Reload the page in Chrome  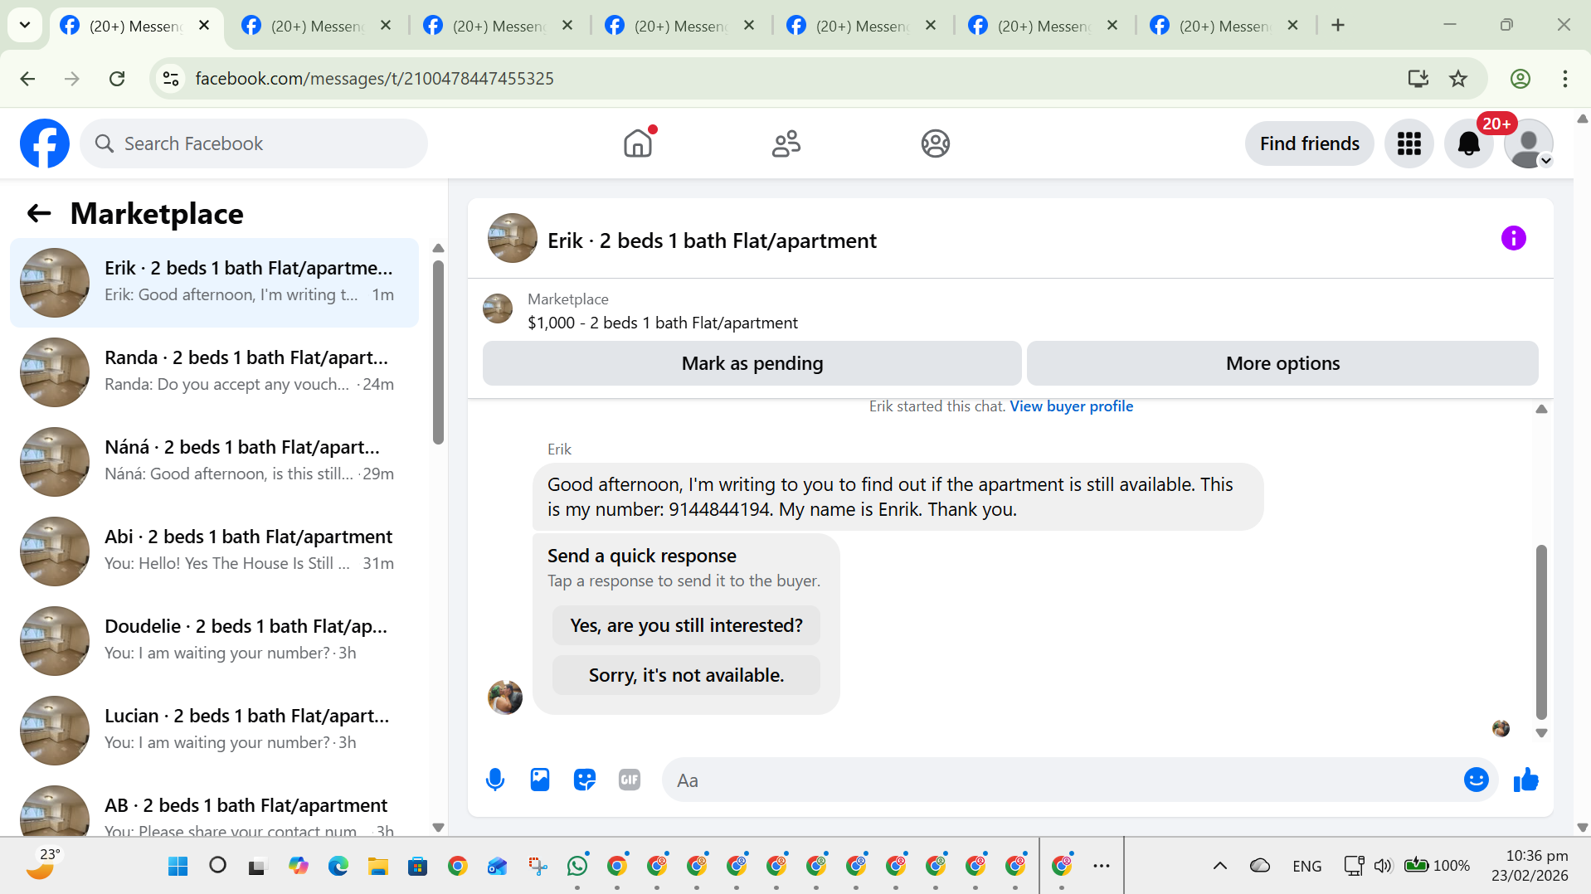point(117,79)
